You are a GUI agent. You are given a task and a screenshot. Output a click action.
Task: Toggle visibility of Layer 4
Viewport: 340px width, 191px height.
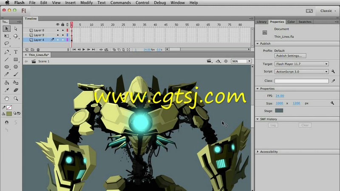pyautogui.click(x=58, y=40)
